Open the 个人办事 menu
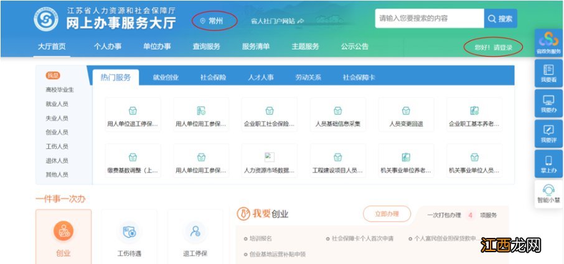Screen dimensions: 564x264 tap(108, 46)
